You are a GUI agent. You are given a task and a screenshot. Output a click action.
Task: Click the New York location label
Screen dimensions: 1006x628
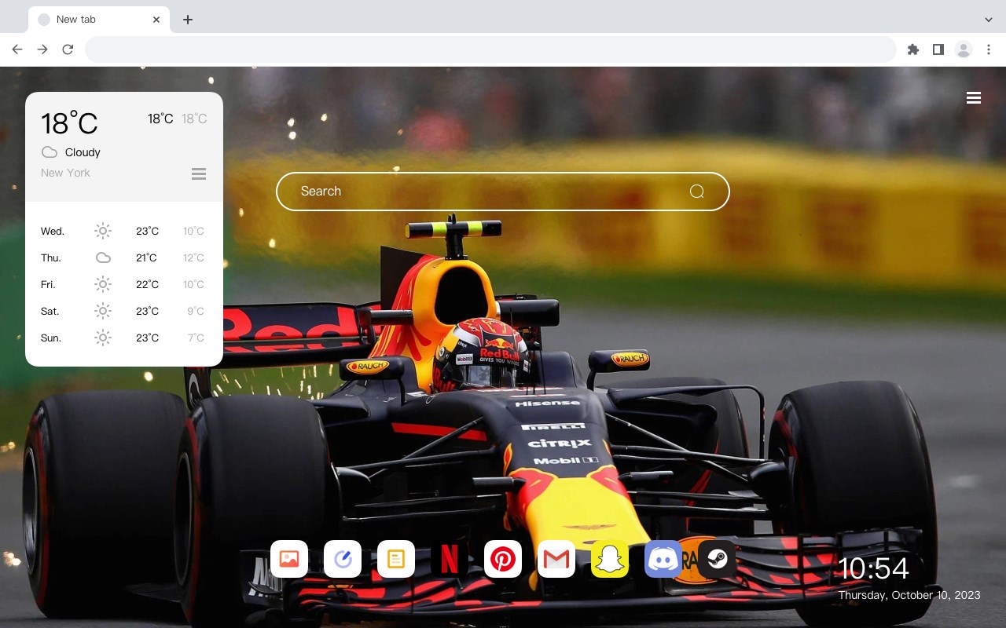[65, 173]
